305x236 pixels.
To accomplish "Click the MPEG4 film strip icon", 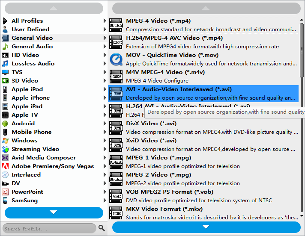I will click(x=116, y=25).
